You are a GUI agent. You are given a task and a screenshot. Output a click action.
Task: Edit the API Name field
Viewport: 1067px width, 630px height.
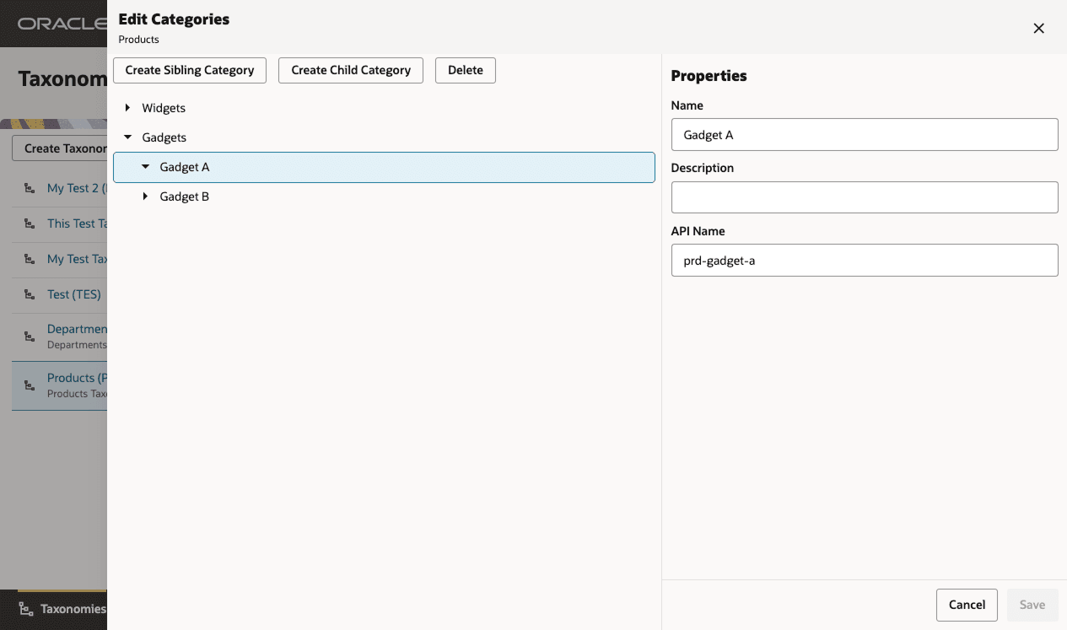coord(865,260)
